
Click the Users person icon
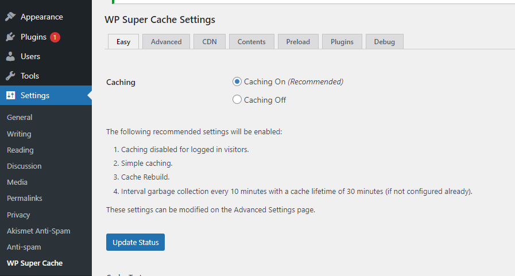[10, 56]
